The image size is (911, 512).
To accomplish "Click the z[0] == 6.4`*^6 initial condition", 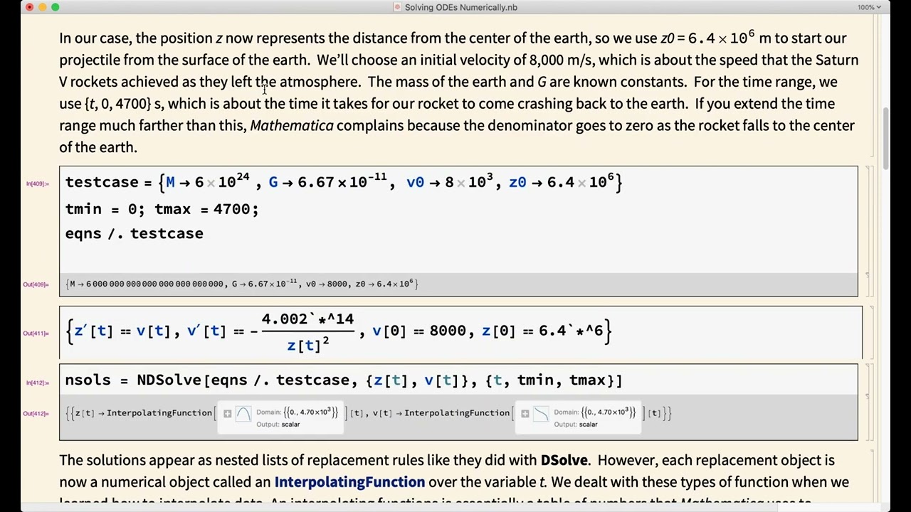I will click(542, 331).
